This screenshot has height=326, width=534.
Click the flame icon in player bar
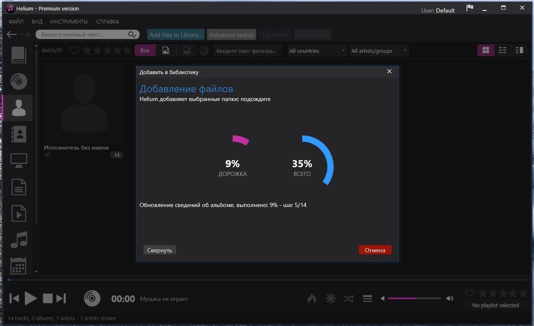311,298
